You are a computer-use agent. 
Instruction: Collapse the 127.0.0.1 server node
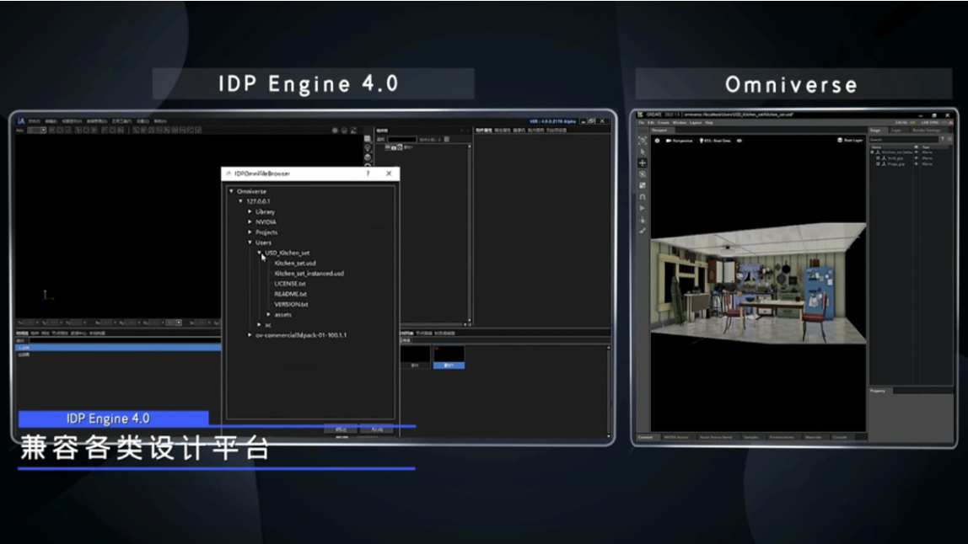241,201
